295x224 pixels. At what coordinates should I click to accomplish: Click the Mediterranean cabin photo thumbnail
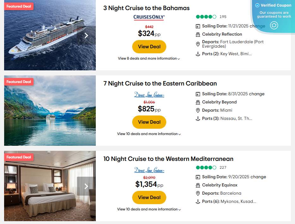(x=49, y=186)
